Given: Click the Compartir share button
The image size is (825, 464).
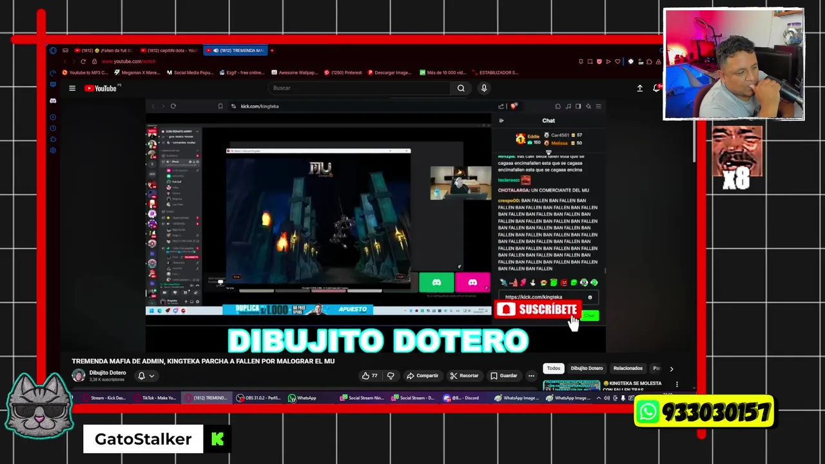Looking at the screenshot, I should [423, 376].
